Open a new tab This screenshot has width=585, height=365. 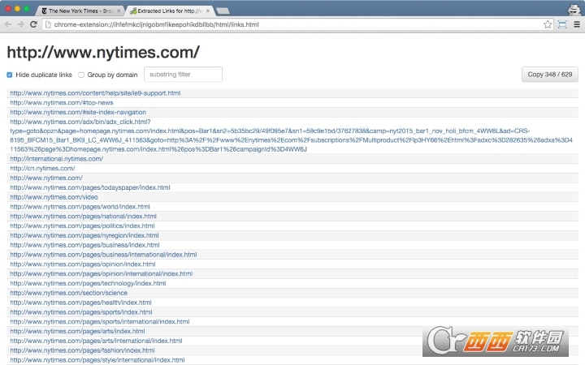point(223,11)
